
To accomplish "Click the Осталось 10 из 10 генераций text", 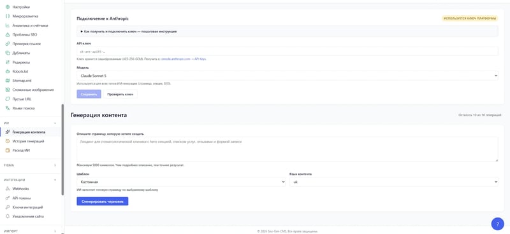I will (480, 115).
